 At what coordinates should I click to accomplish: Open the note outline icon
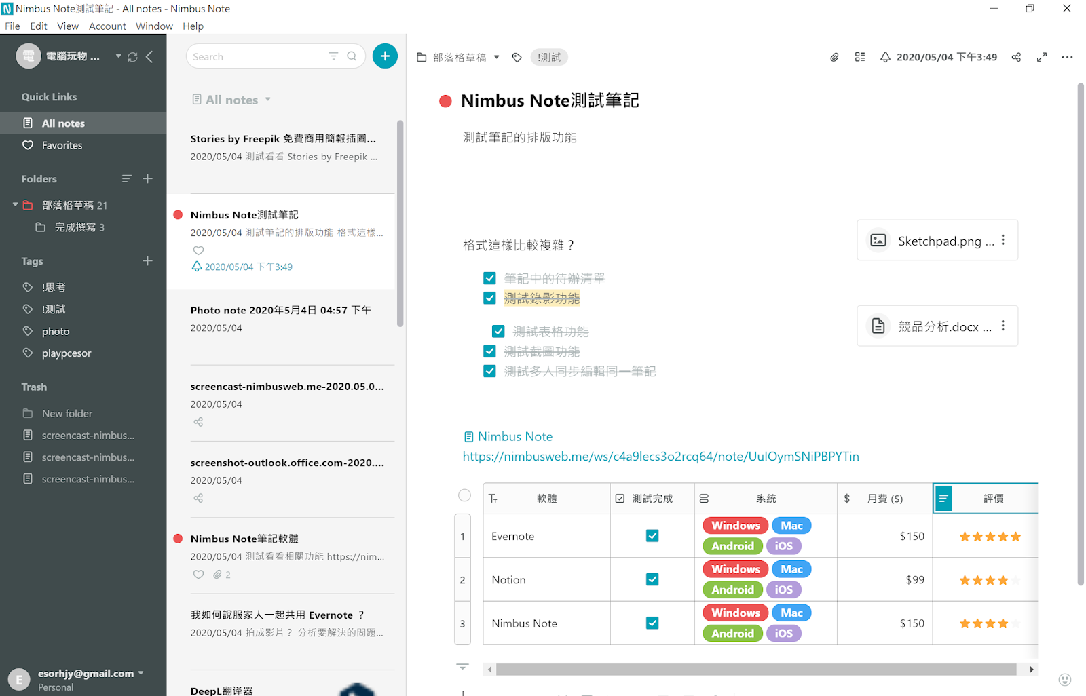tap(860, 57)
